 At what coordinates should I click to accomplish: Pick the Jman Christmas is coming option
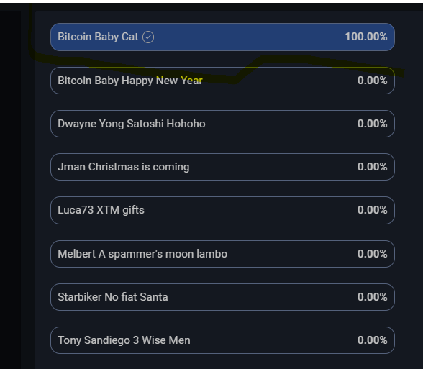[222, 167]
